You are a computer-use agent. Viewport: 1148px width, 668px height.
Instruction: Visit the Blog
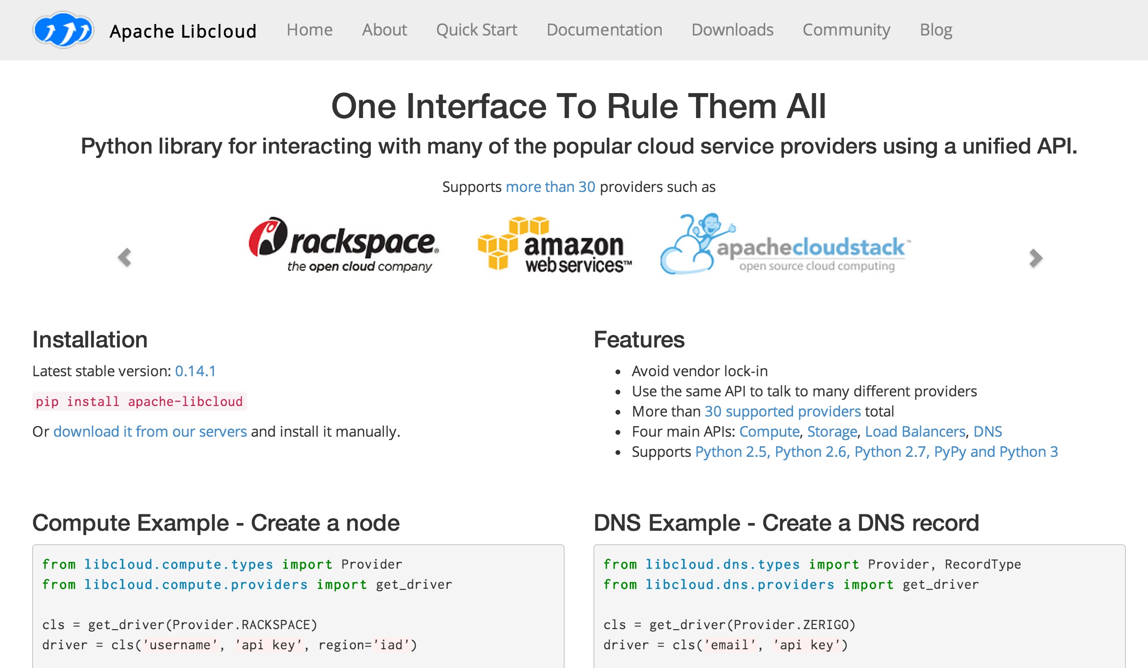(x=935, y=30)
